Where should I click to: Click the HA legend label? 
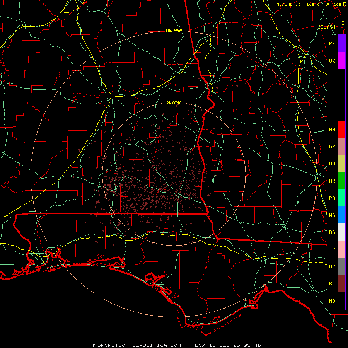point(332,130)
